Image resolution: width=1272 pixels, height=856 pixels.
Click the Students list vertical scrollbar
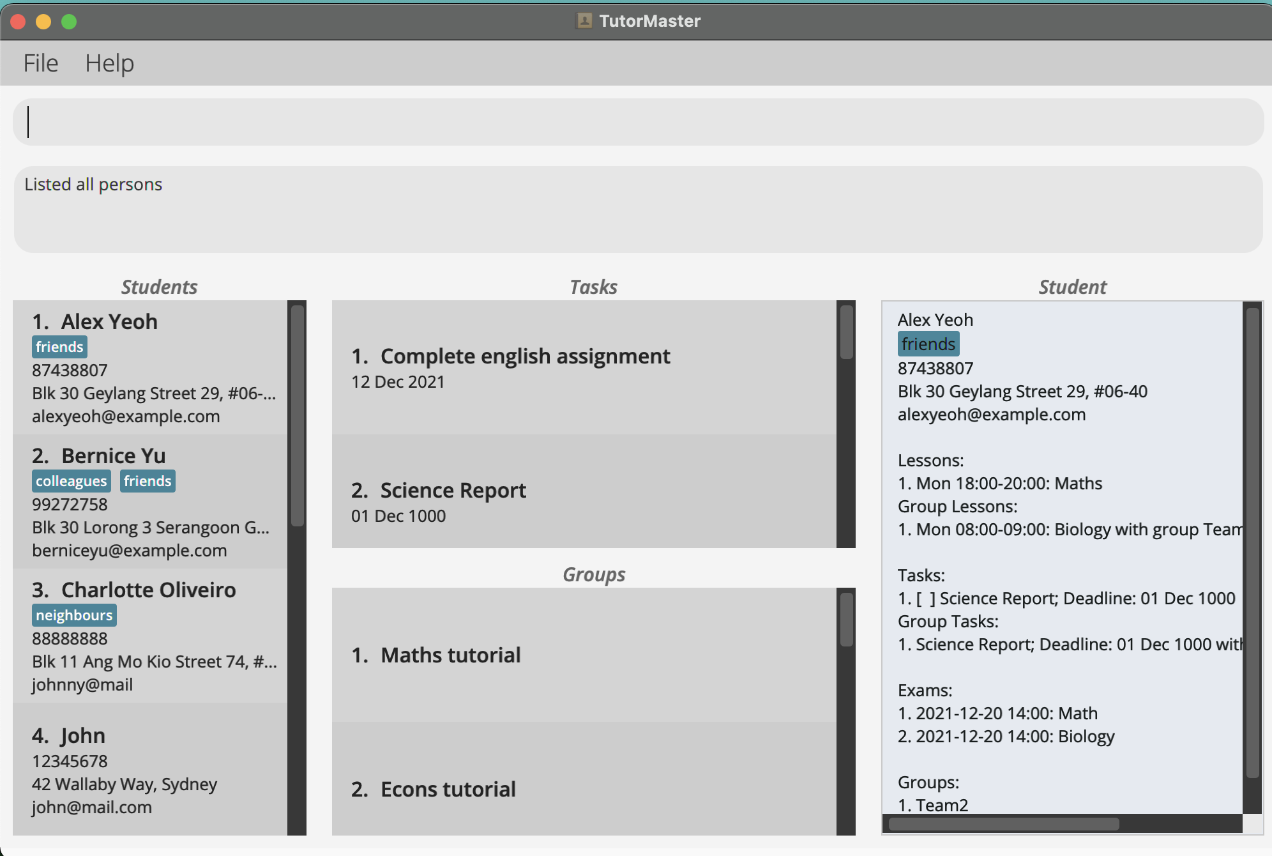pos(297,415)
